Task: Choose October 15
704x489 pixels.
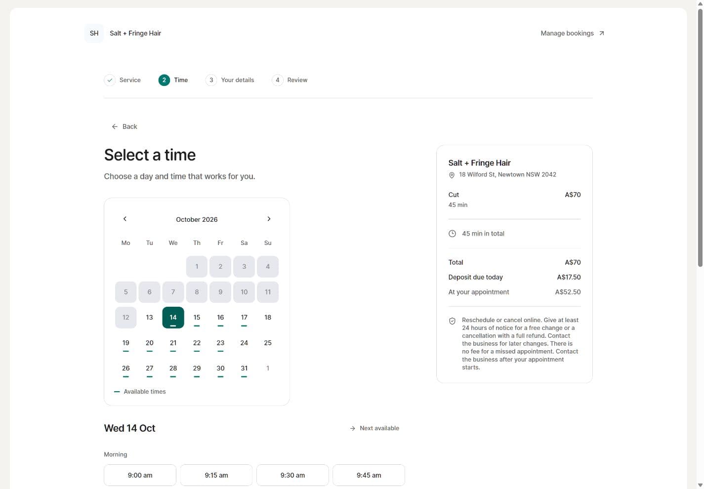Action: coord(197,318)
